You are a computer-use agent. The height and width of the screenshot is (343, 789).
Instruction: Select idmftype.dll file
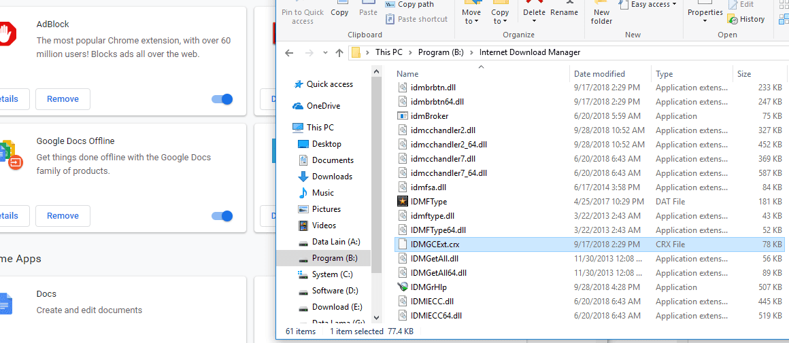[x=589, y=216]
